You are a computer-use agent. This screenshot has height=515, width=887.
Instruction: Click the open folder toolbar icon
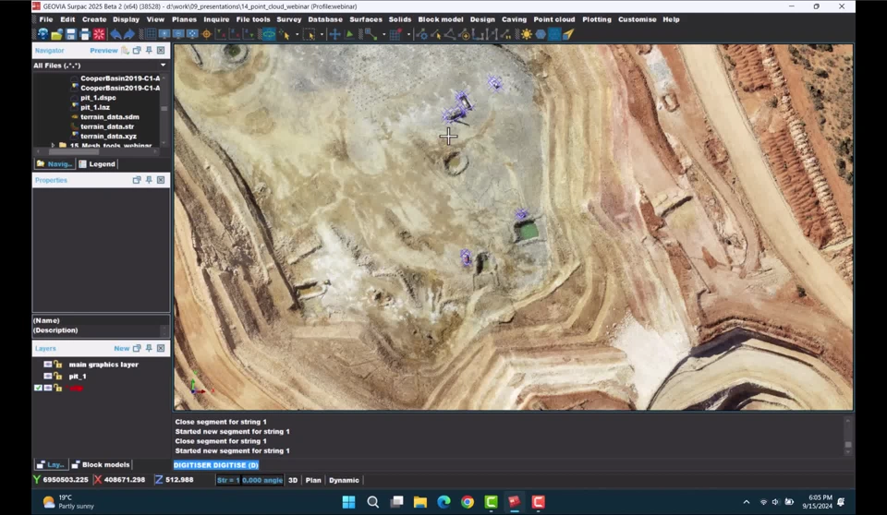(56, 34)
